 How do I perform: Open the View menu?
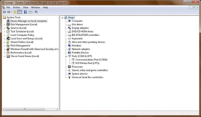[25, 7]
